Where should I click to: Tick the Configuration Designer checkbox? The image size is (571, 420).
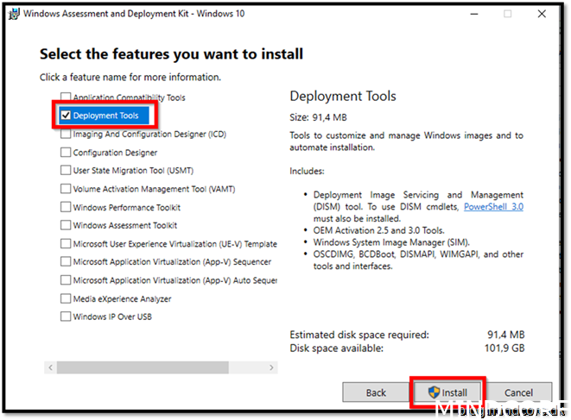(66, 153)
